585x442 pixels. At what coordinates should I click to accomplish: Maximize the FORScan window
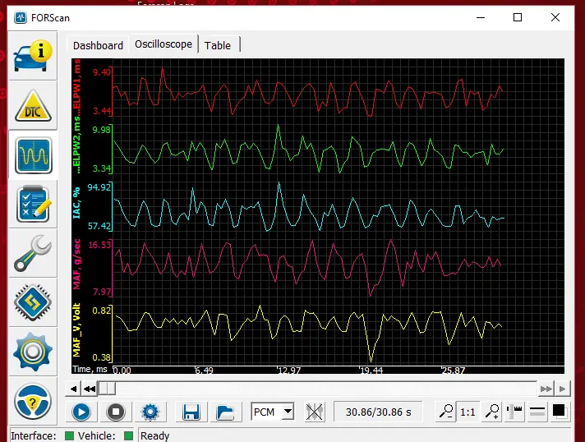pos(518,17)
